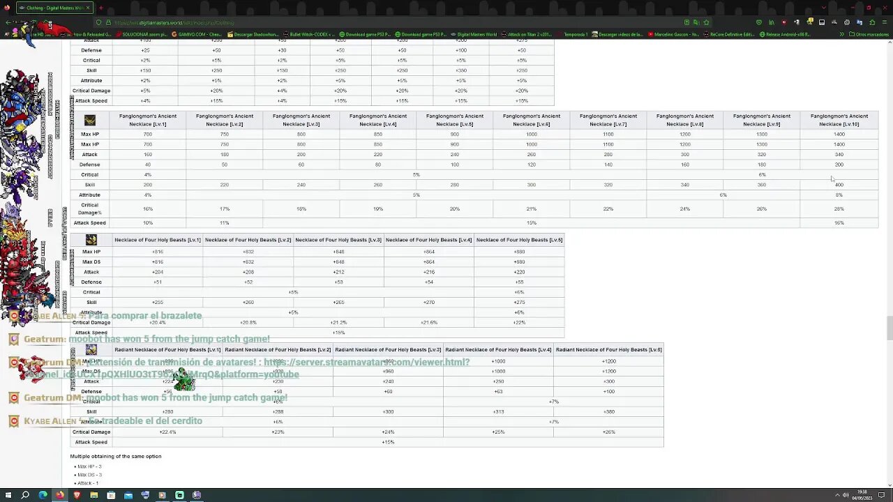Open the Temporada 1 bookmark
The width and height of the screenshot is (893, 502).
pos(573,34)
